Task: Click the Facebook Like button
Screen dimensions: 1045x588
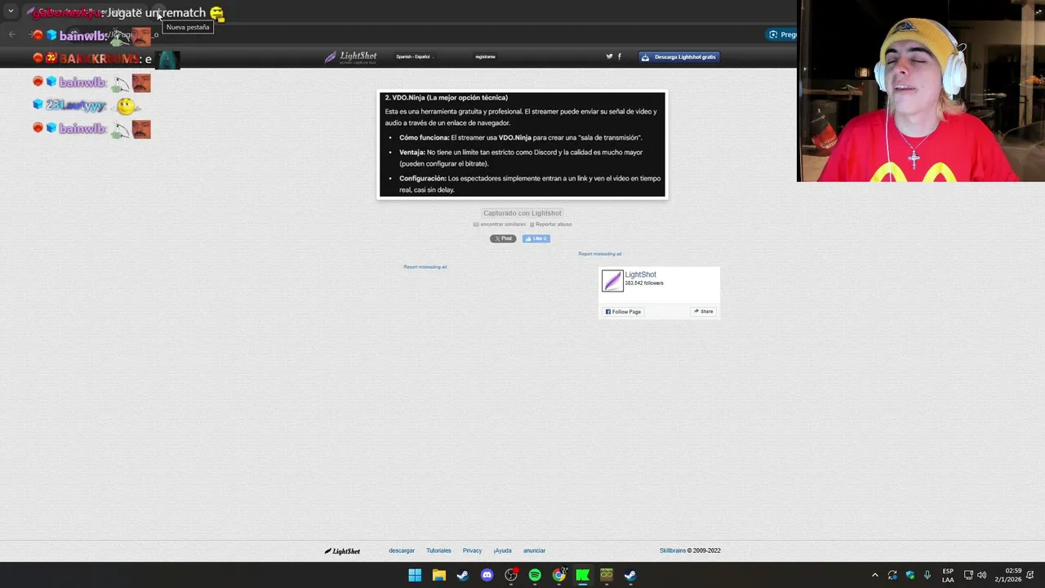Action: point(536,238)
